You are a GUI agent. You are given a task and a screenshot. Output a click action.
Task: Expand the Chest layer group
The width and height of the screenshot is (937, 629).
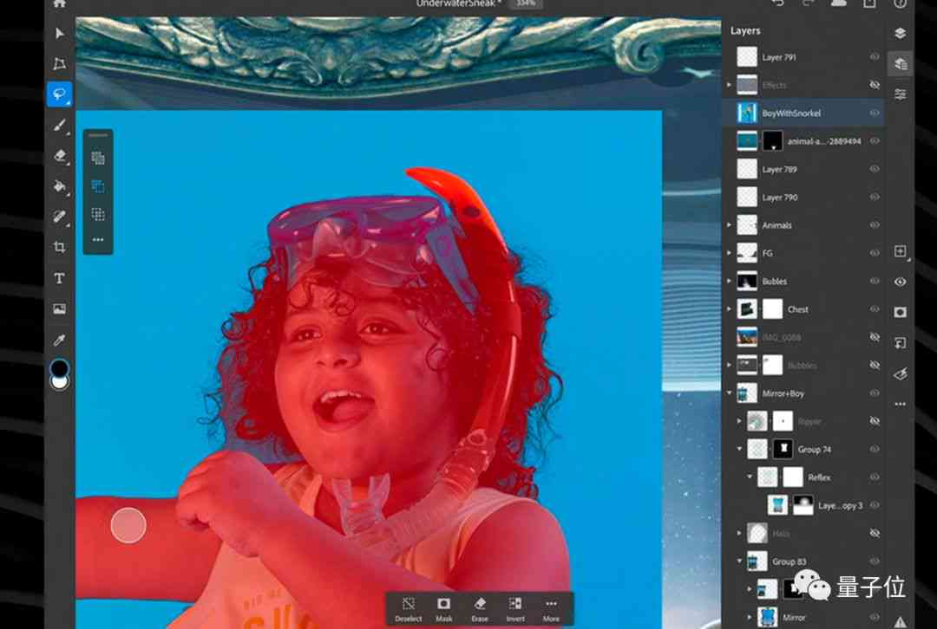pos(729,309)
